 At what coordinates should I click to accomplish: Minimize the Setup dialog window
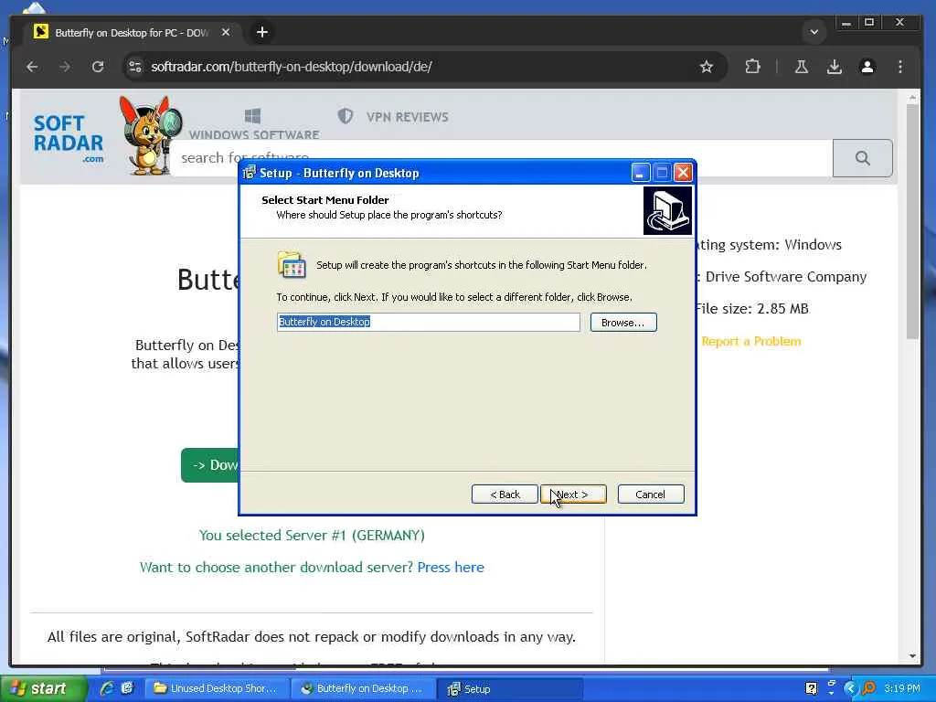[x=640, y=173]
